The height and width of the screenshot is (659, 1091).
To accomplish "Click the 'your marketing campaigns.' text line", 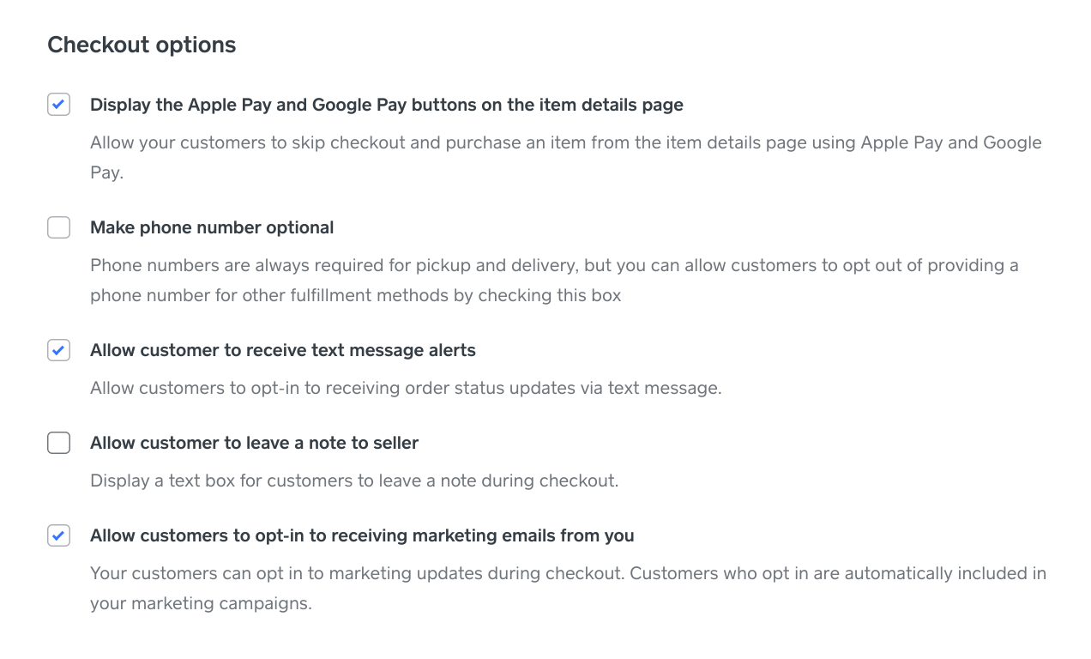I will [201, 603].
